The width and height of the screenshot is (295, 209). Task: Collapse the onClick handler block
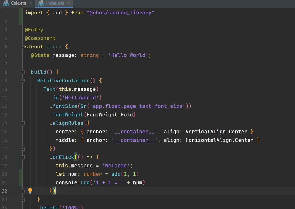pyautogui.click(x=23, y=157)
